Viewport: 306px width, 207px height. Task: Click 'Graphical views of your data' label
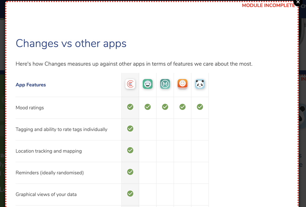tap(46, 194)
